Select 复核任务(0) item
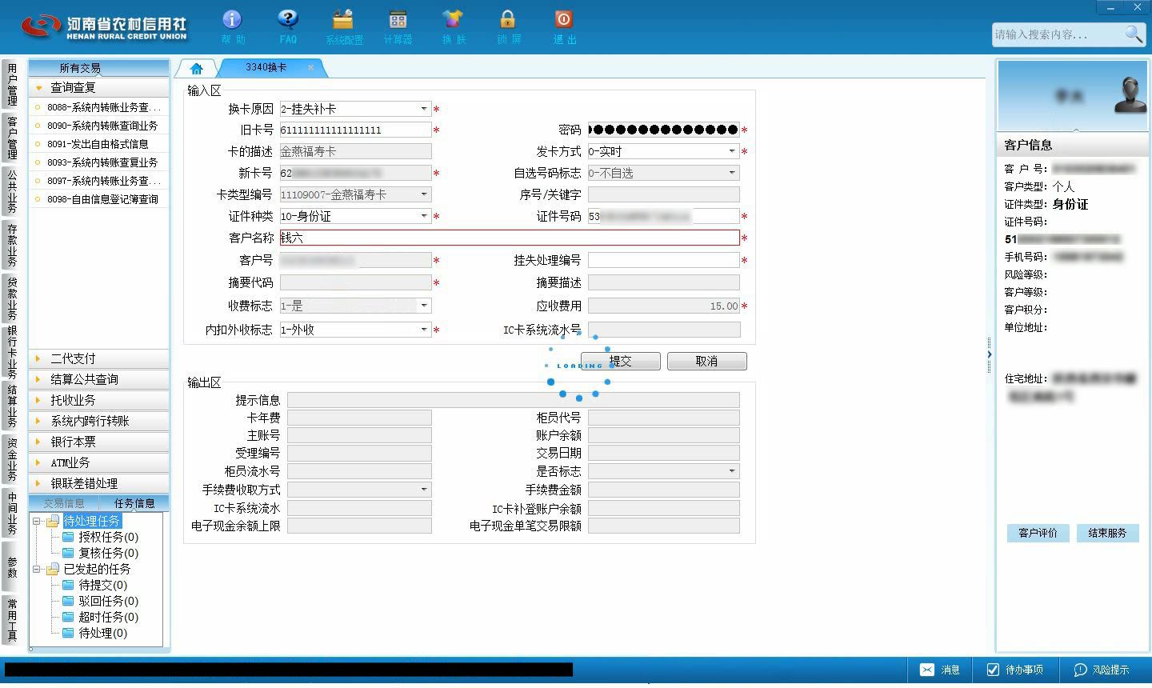Image resolution: width=1152 pixels, height=688 pixels. tap(108, 553)
